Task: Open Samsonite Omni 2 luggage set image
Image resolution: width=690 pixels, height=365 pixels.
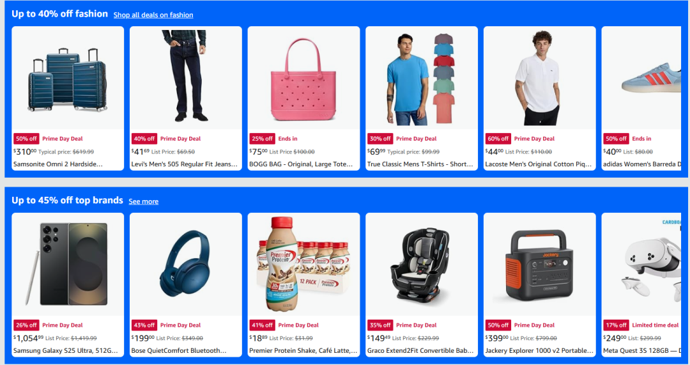Action: point(68,78)
